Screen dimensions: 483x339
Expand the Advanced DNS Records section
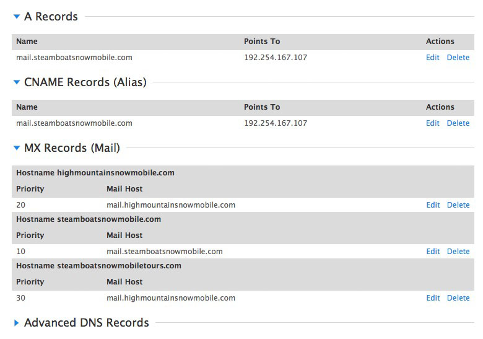coord(17,323)
